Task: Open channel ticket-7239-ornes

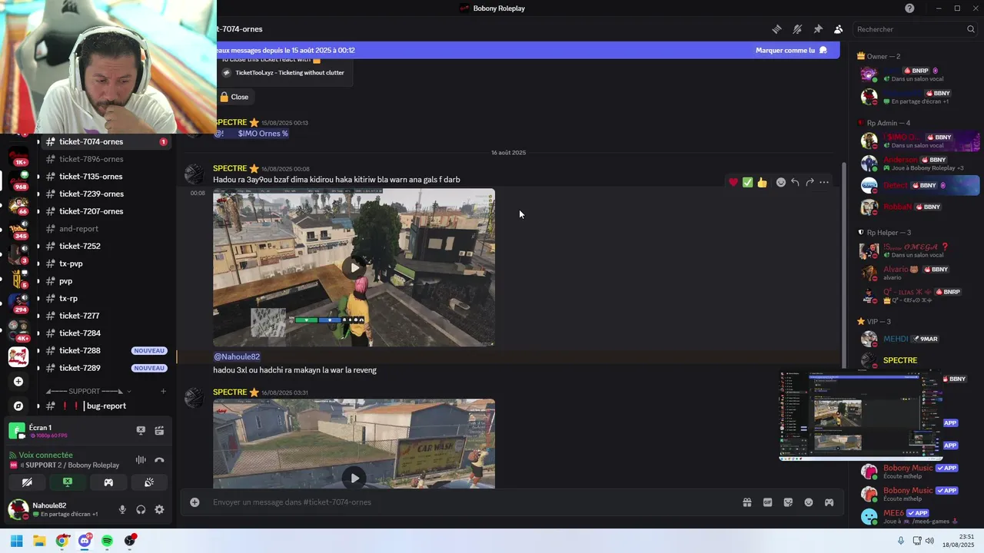Action: click(104, 194)
